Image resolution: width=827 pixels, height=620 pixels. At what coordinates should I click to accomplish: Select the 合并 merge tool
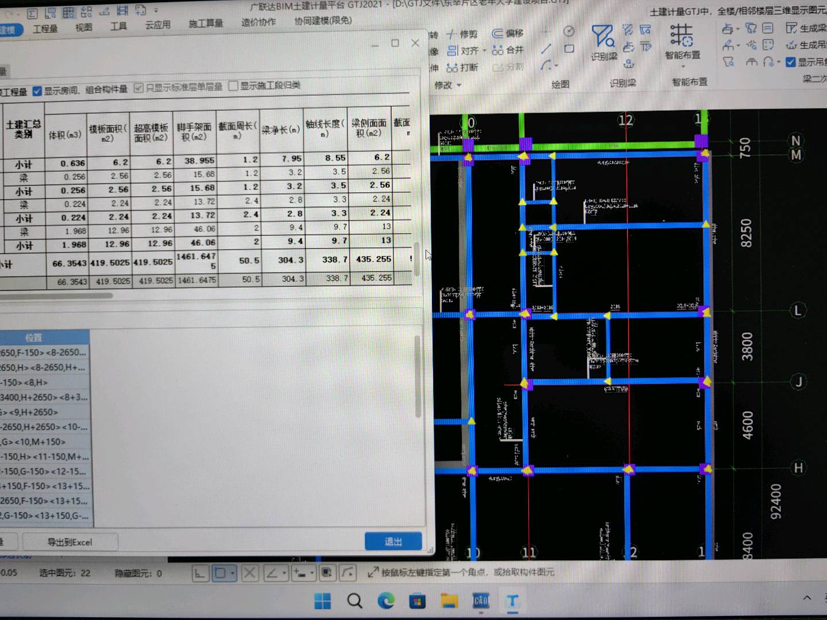508,50
